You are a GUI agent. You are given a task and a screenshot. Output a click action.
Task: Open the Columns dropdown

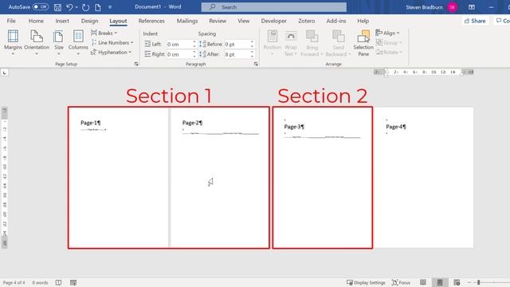(78, 42)
